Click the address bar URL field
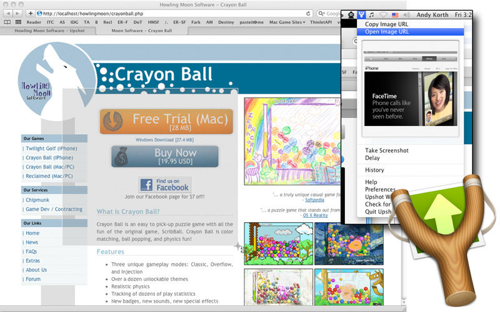Viewport: 500px width, 312px height. [169, 13]
